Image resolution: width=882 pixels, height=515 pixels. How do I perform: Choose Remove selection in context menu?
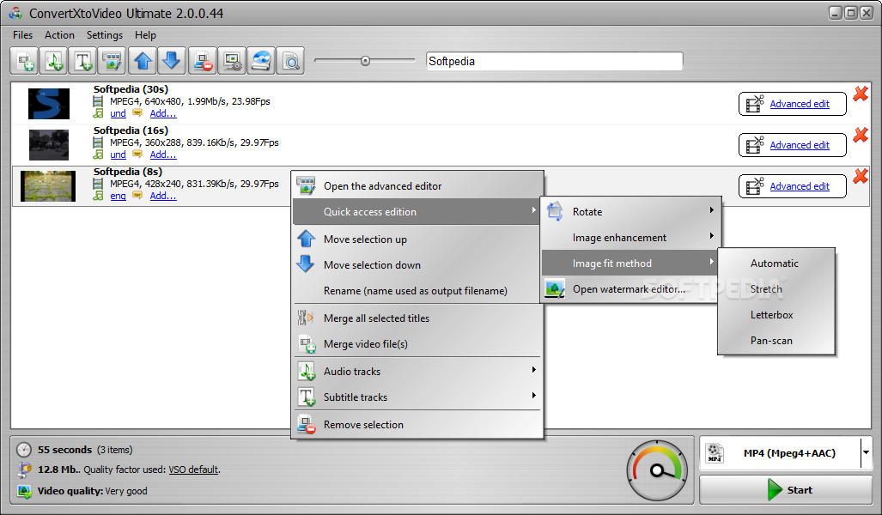tap(417, 425)
